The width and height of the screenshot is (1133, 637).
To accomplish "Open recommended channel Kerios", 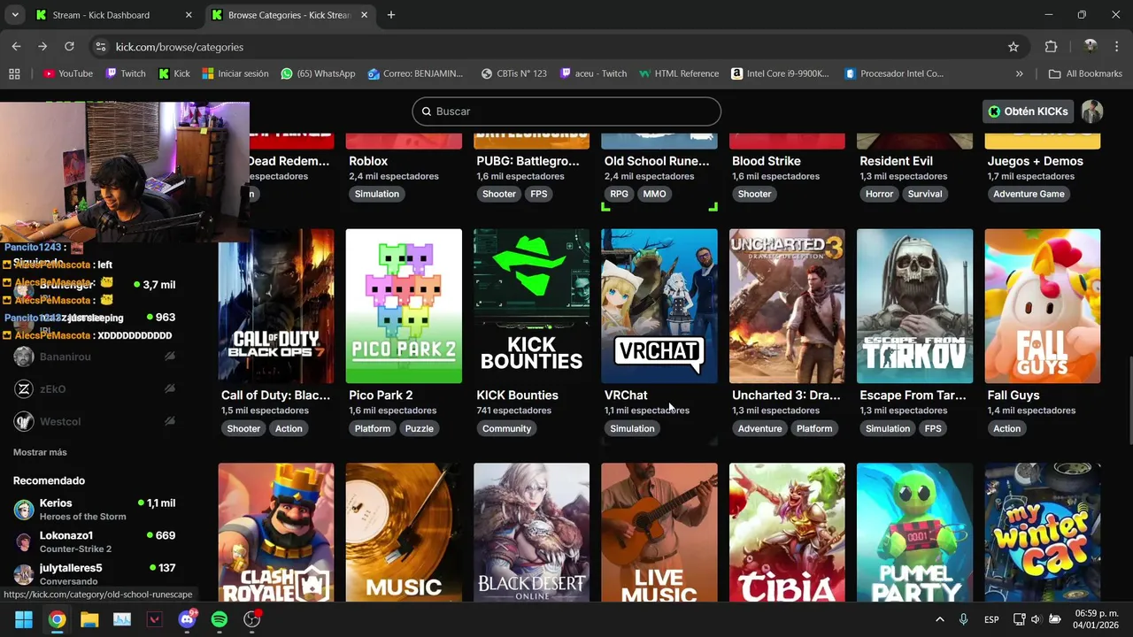I will (95, 510).
